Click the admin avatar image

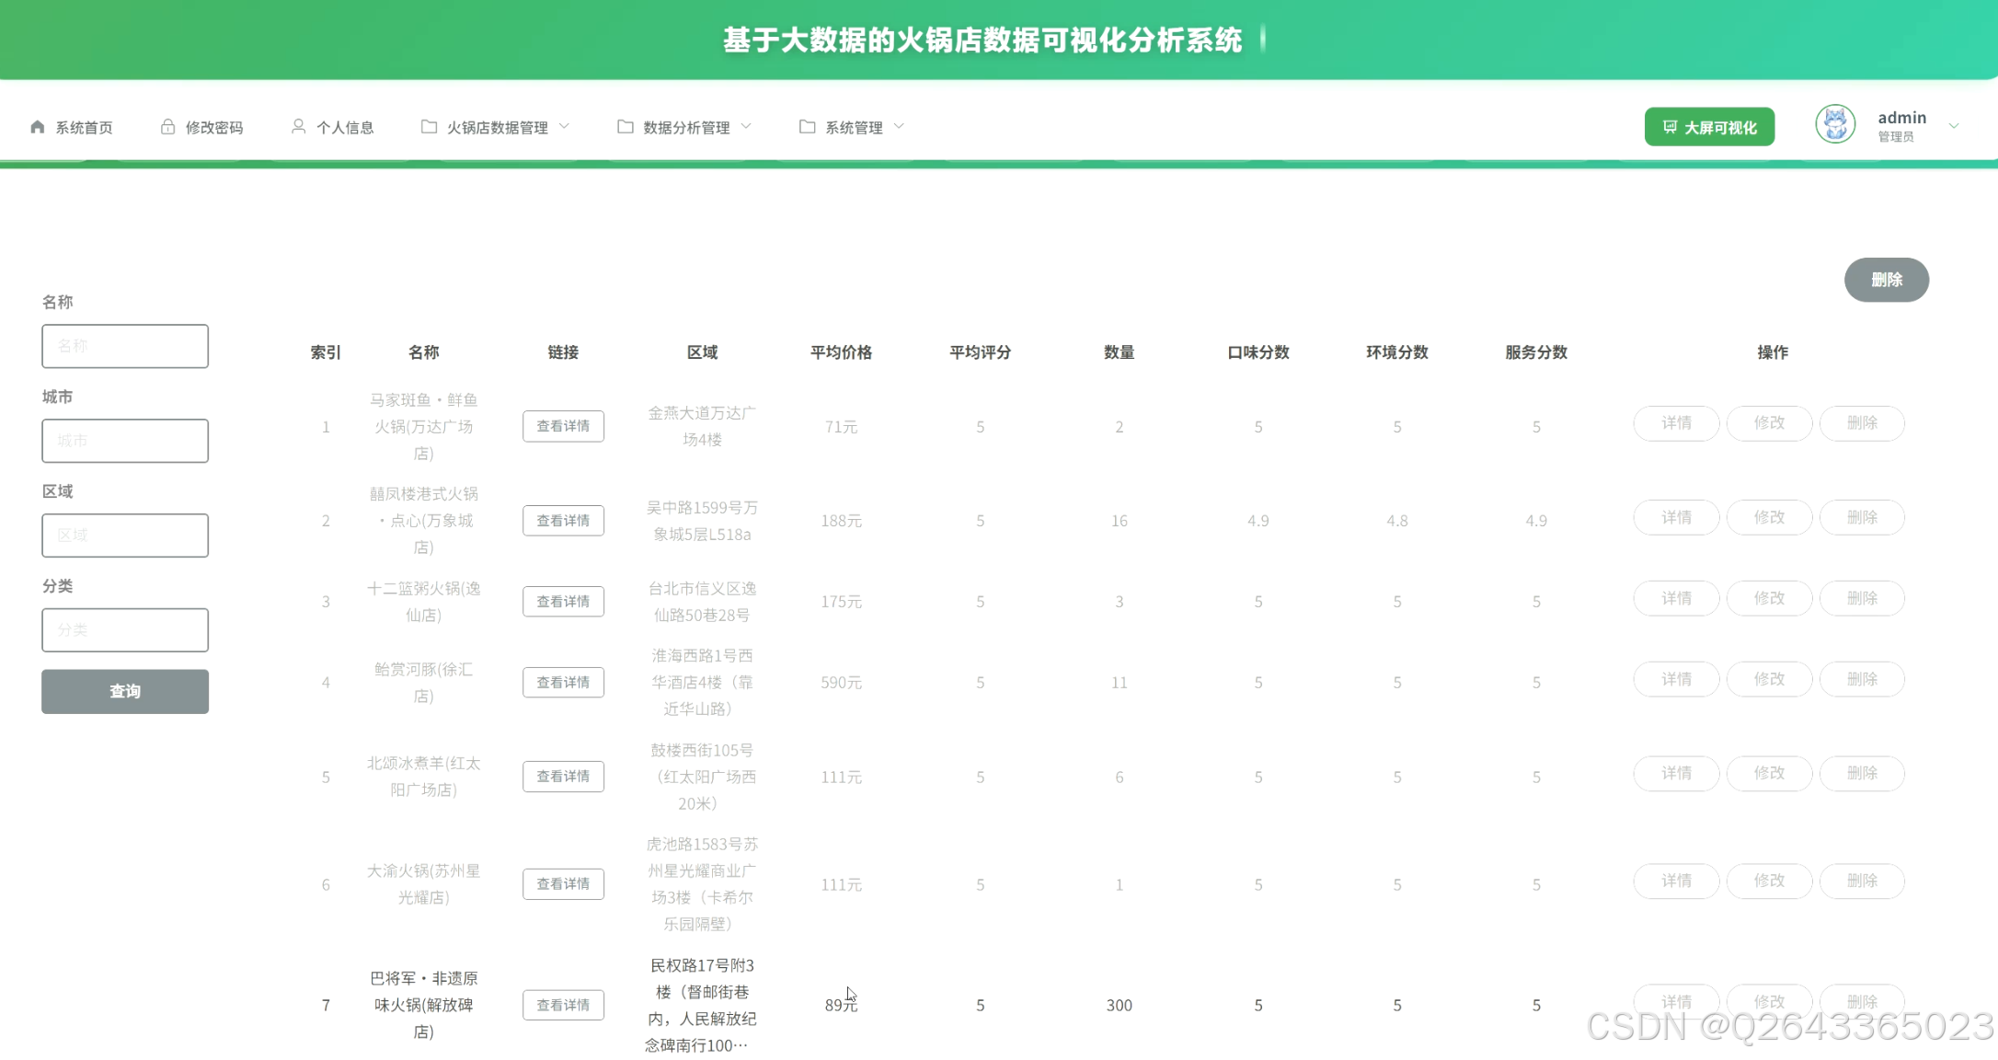tap(1835, 124)
